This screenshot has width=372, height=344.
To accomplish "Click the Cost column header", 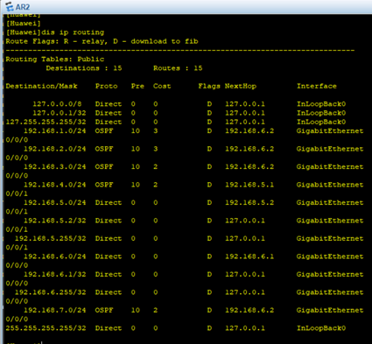I will (x=162, y=86).
